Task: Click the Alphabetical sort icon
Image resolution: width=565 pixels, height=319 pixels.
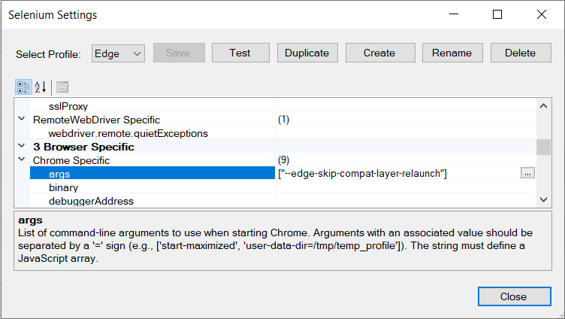Action: coord(41,86)
